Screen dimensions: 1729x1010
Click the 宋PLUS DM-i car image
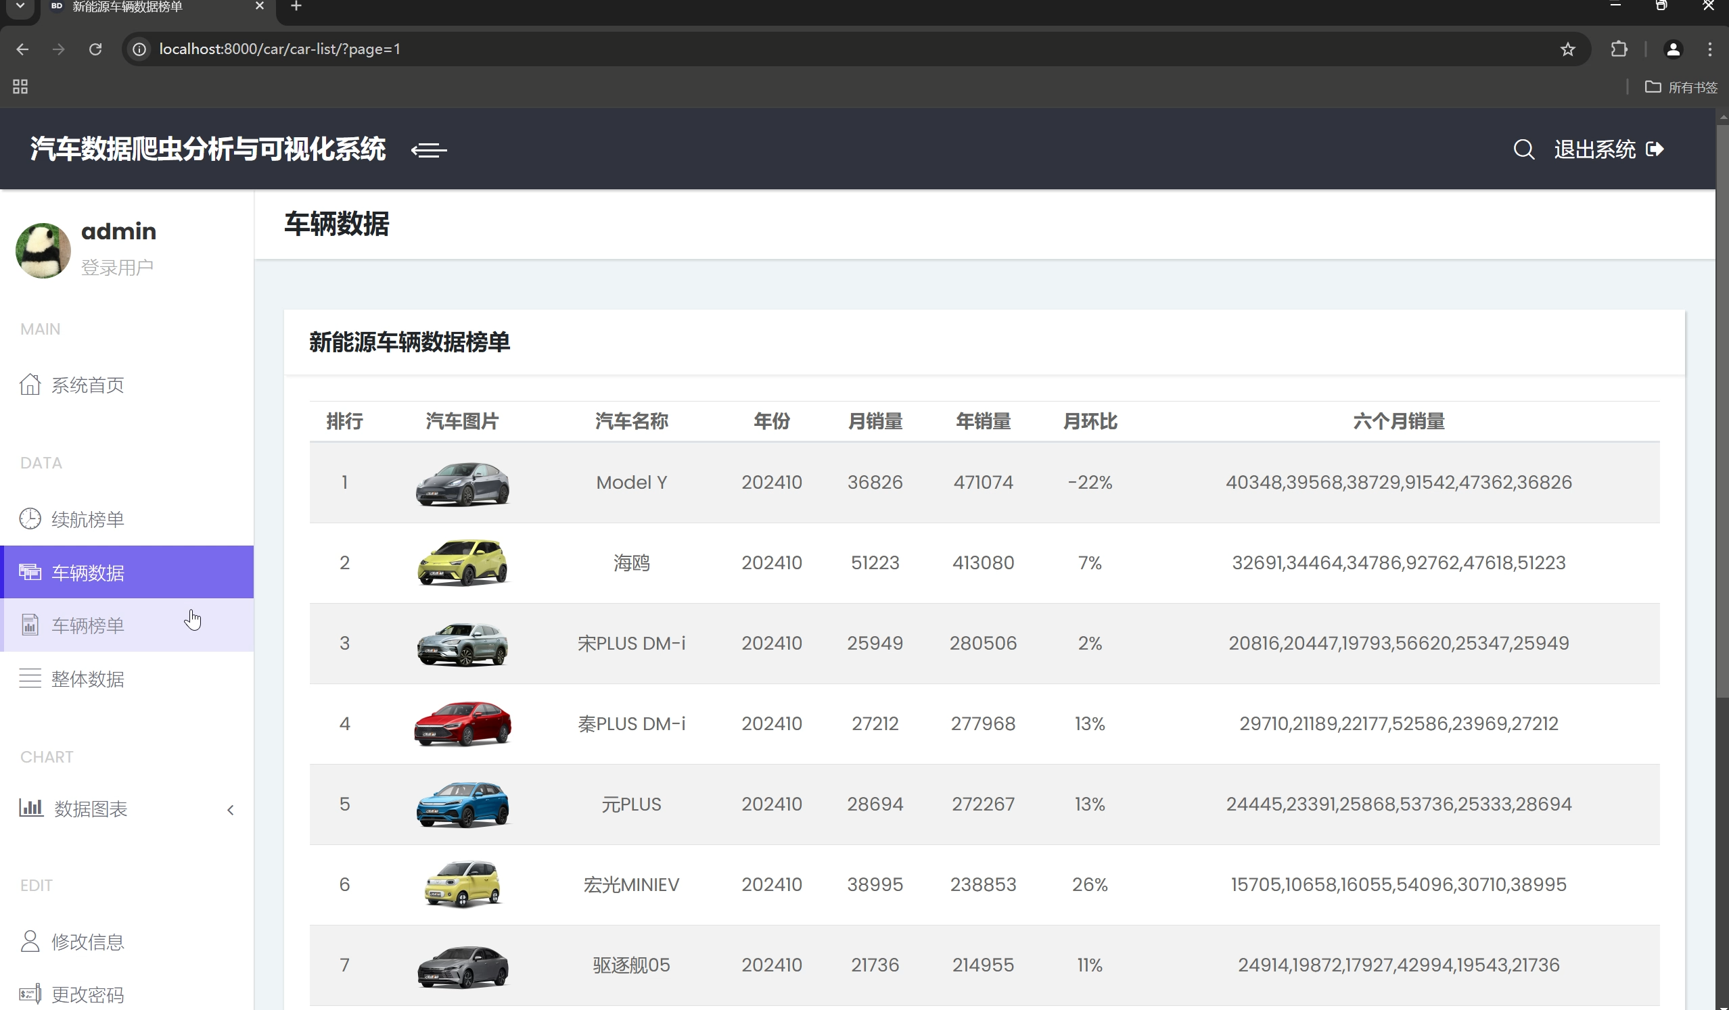[463, 644]
